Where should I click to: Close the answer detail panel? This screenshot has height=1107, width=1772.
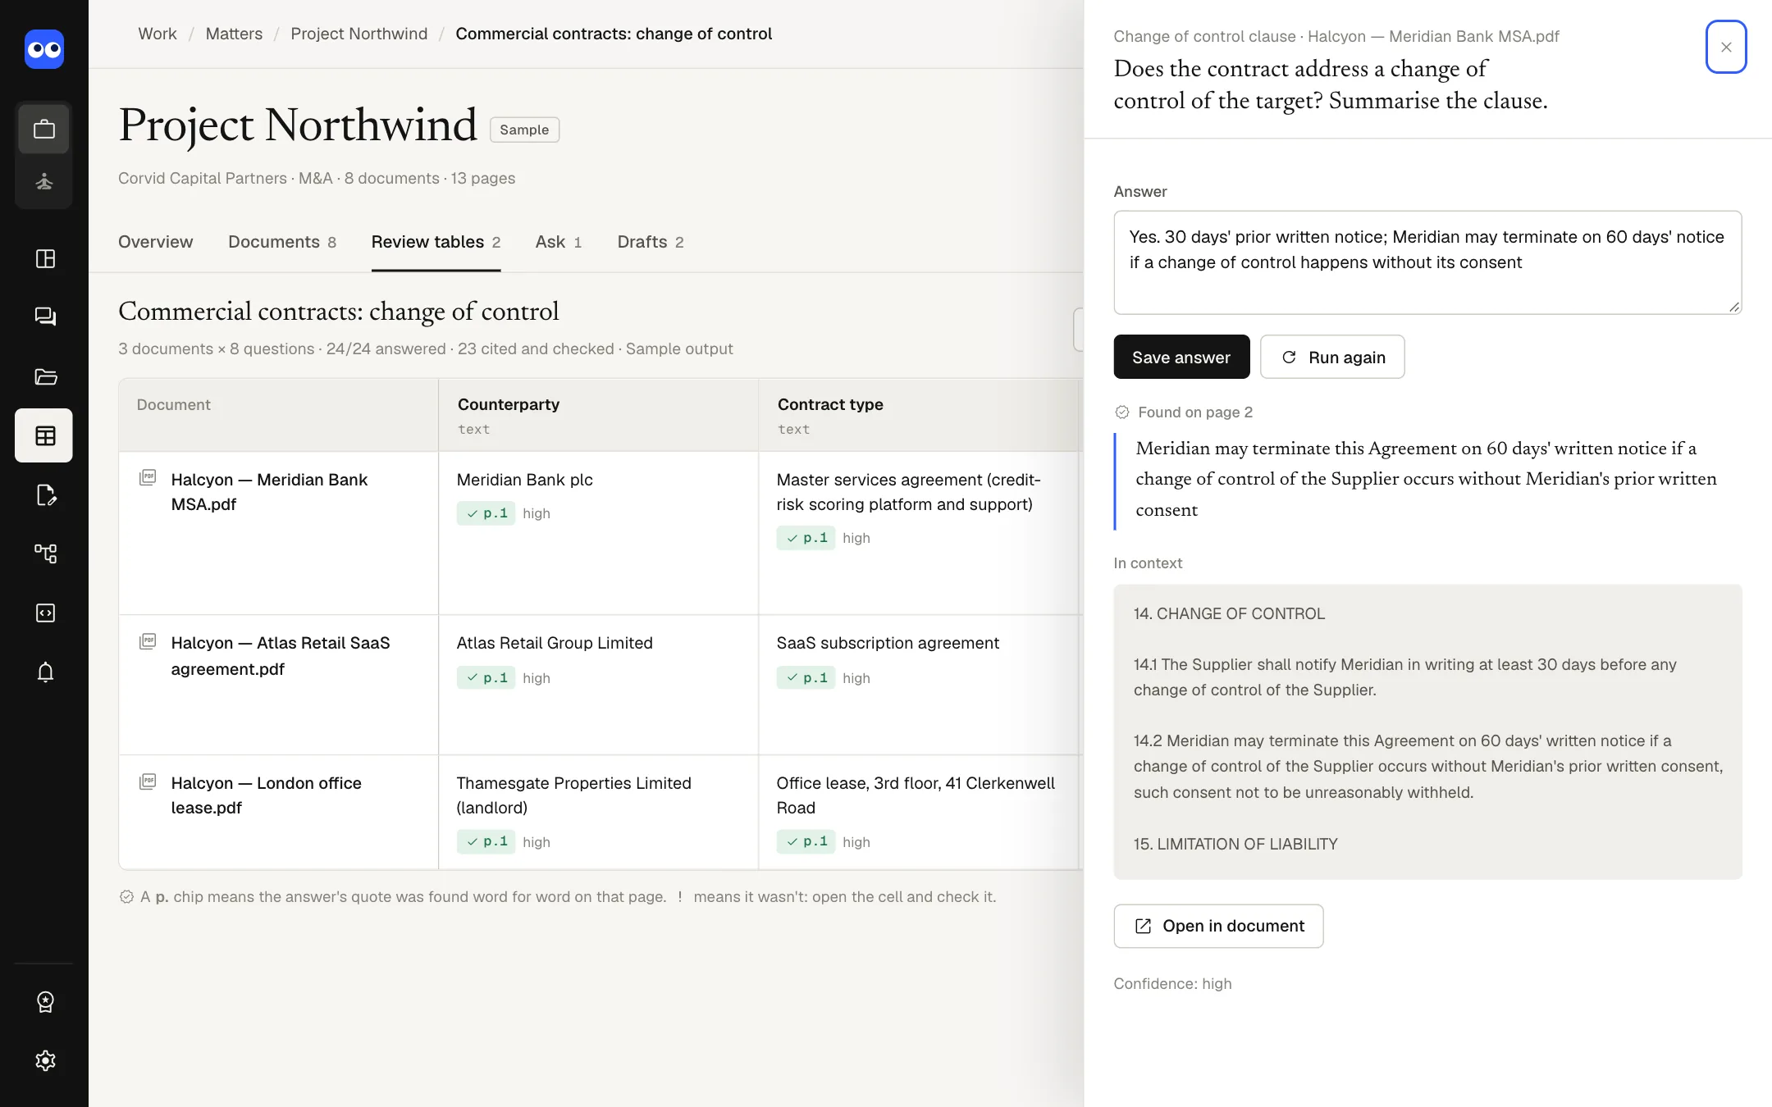(1726, 47)
